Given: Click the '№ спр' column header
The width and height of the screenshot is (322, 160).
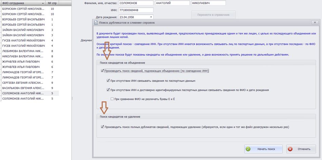Looking at the screenshot, I should [x=52, y=3].
